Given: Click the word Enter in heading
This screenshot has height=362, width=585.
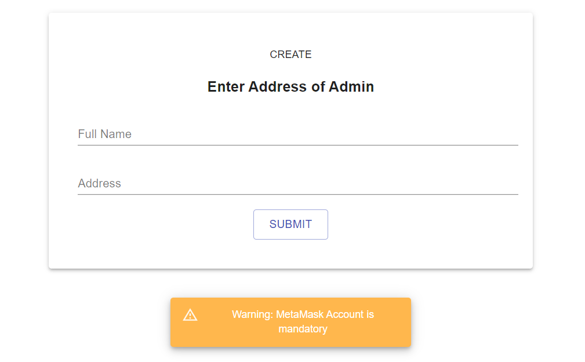Looking at the screenshot, I should pos(226,86).
